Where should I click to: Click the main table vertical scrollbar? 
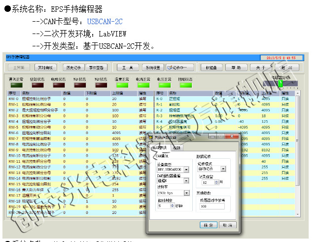pos(298,141)
